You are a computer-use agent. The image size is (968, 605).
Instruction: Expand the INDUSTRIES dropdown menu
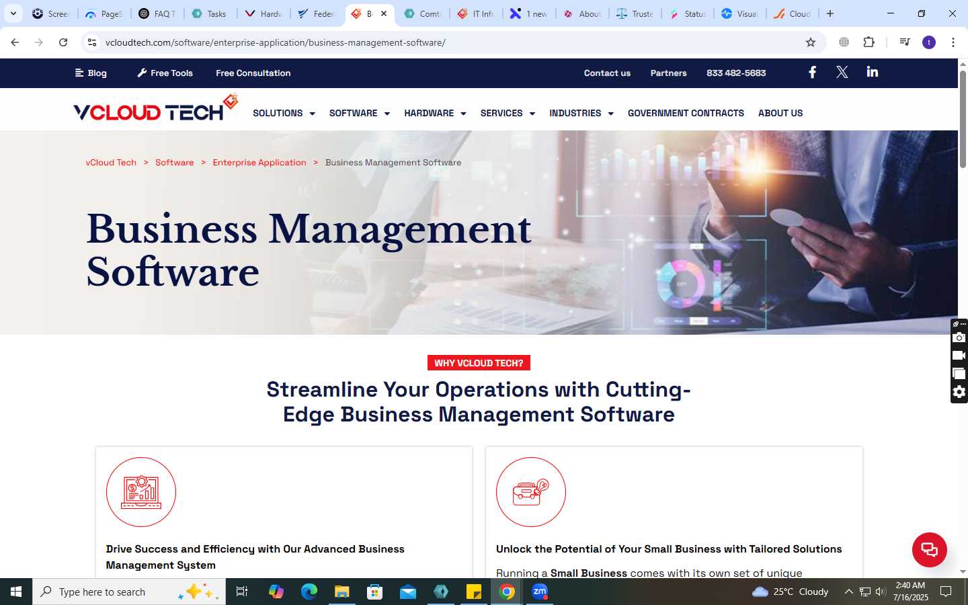click(581, 113)
